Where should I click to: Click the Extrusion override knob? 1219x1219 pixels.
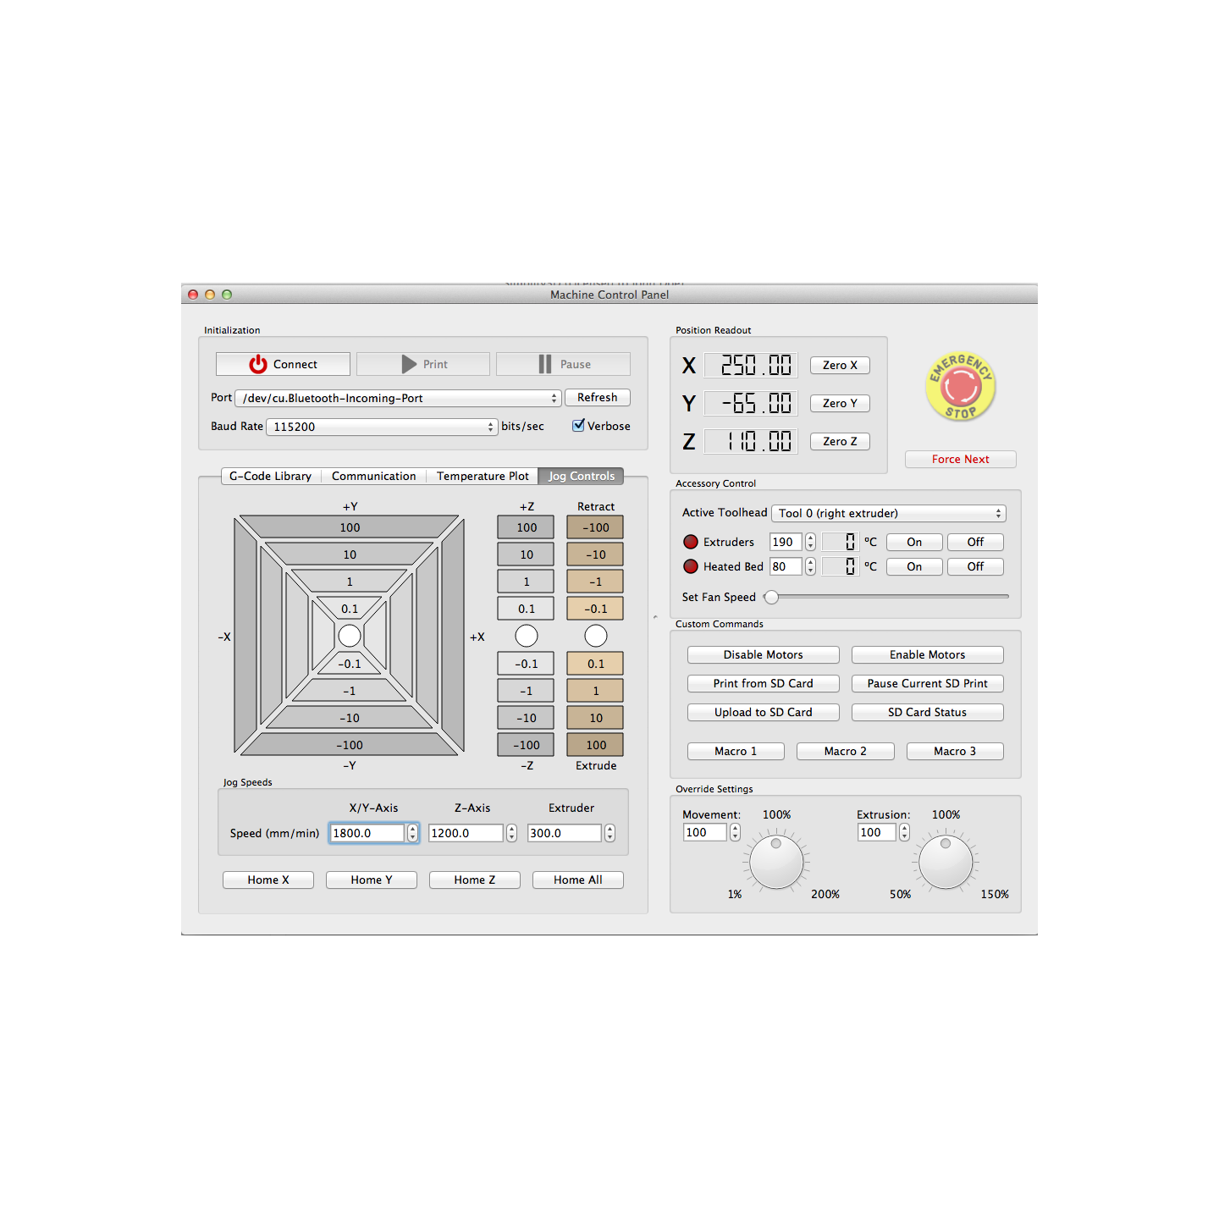tap(946, 862)
